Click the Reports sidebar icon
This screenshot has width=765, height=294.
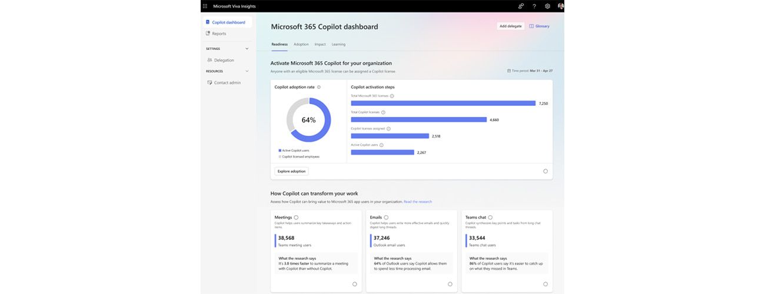(208, 34)
